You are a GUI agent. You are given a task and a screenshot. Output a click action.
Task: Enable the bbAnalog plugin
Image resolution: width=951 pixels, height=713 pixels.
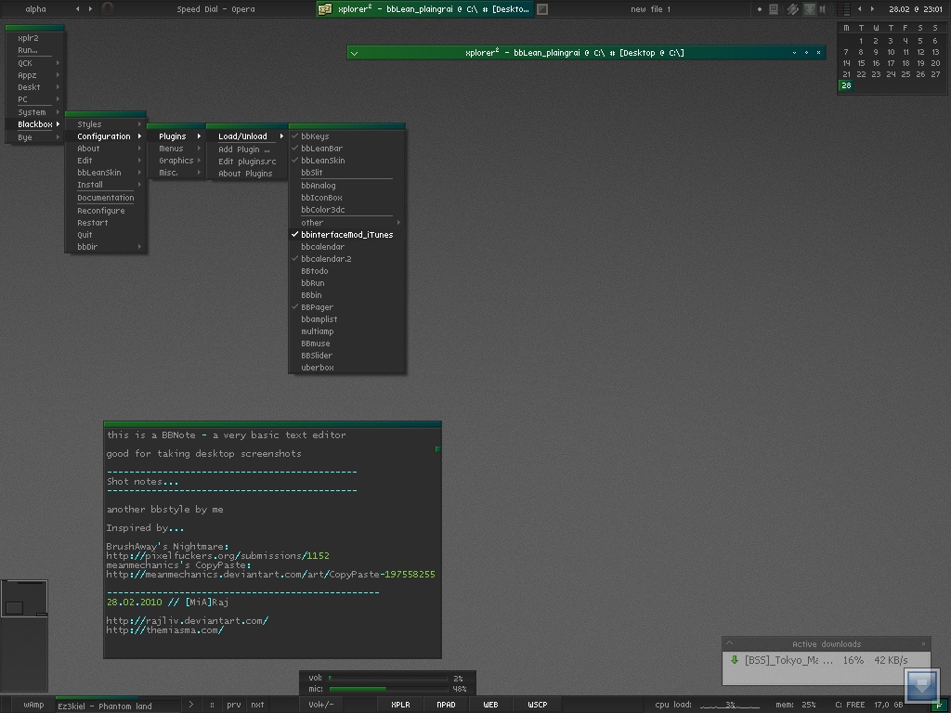tap(347, 186)
